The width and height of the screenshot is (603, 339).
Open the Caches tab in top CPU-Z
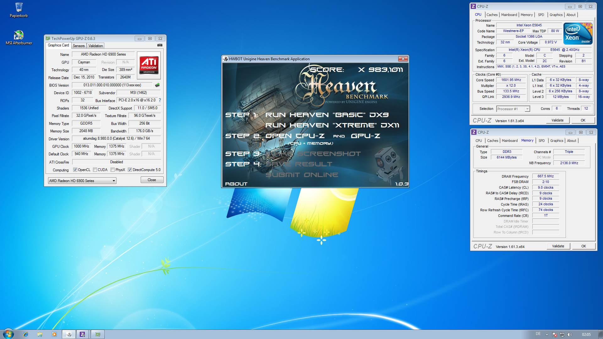coord(492,15)
